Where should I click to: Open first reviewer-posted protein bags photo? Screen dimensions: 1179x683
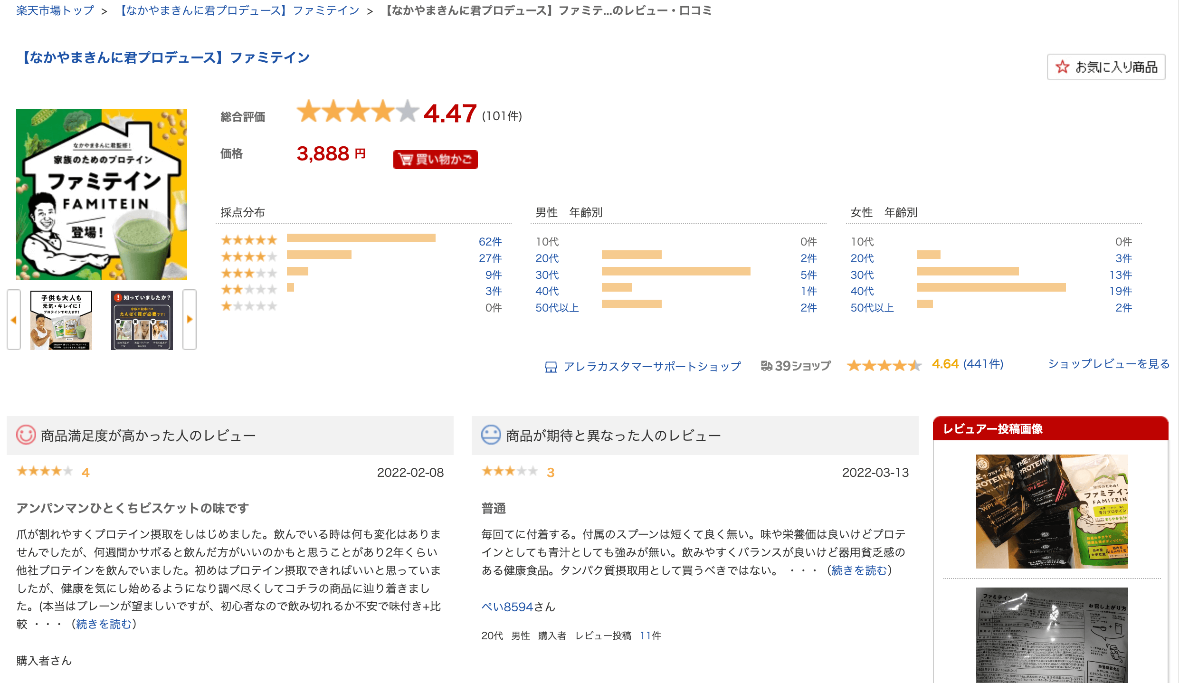click(x=1052, y=512)
